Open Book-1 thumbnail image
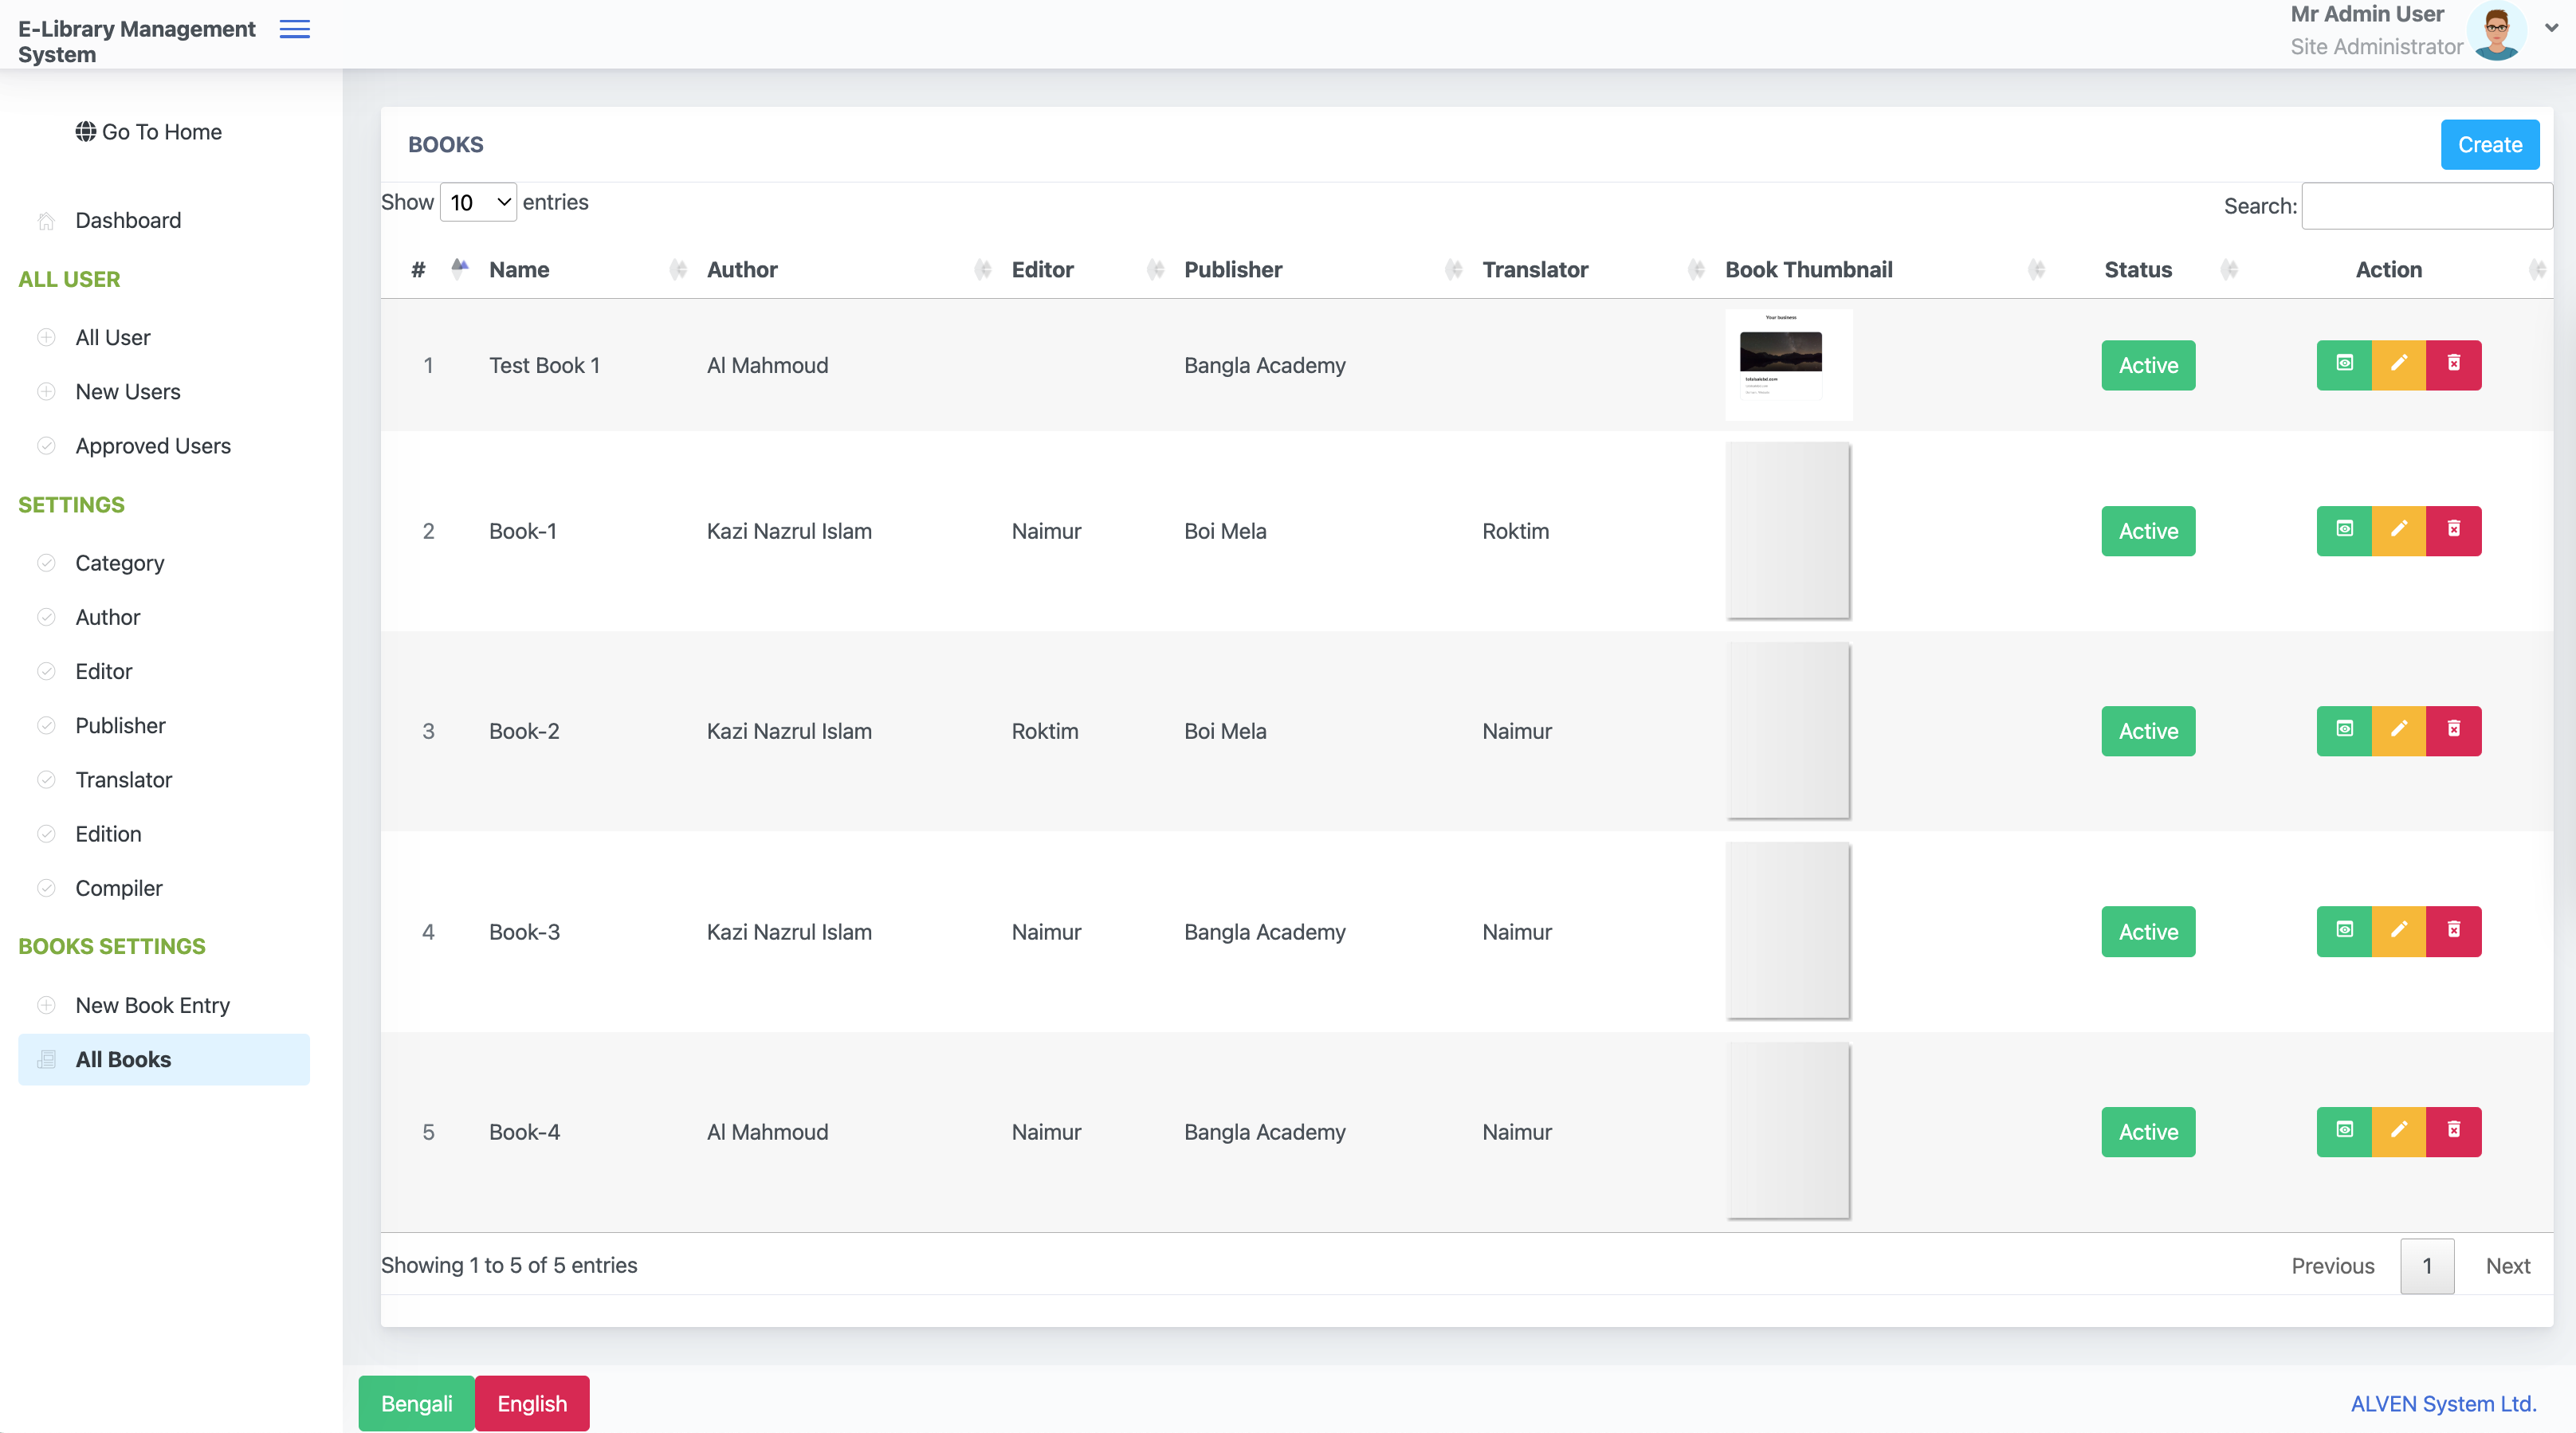 (x=1789, y=531)
